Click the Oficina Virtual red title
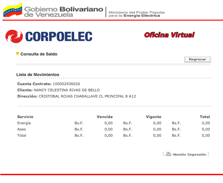 point(169,35)
